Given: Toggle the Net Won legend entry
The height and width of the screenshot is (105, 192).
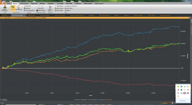Looking at the screenshot, I should 77,100.
